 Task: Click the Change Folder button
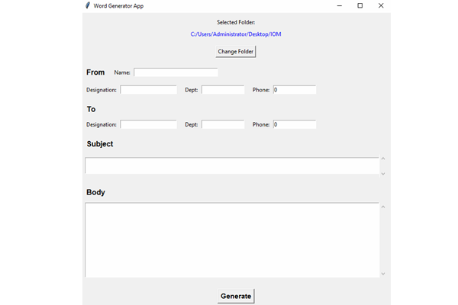(x=236, y=52)
